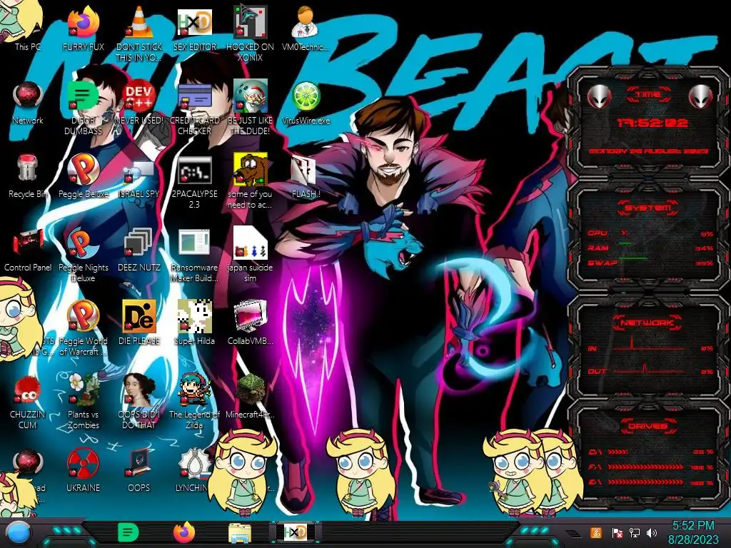This screenshot has height=548, width=731.
Task: Click the monday 28 august 2023 date text
Action: [648, 151]
